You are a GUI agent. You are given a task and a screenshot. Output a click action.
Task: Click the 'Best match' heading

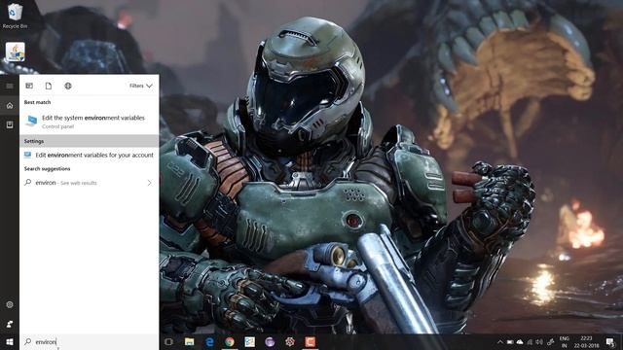coord(37,102)
